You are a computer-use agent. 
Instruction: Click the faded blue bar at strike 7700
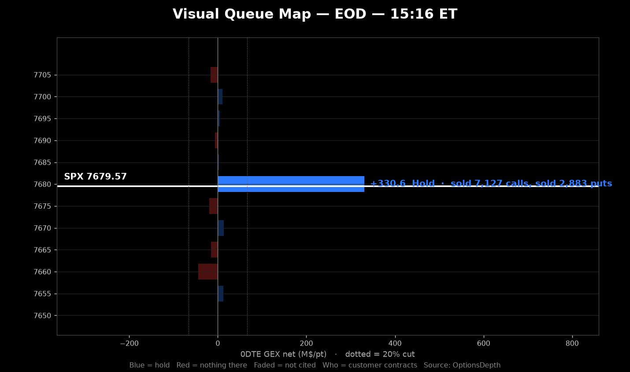click(x=220, y=97)
